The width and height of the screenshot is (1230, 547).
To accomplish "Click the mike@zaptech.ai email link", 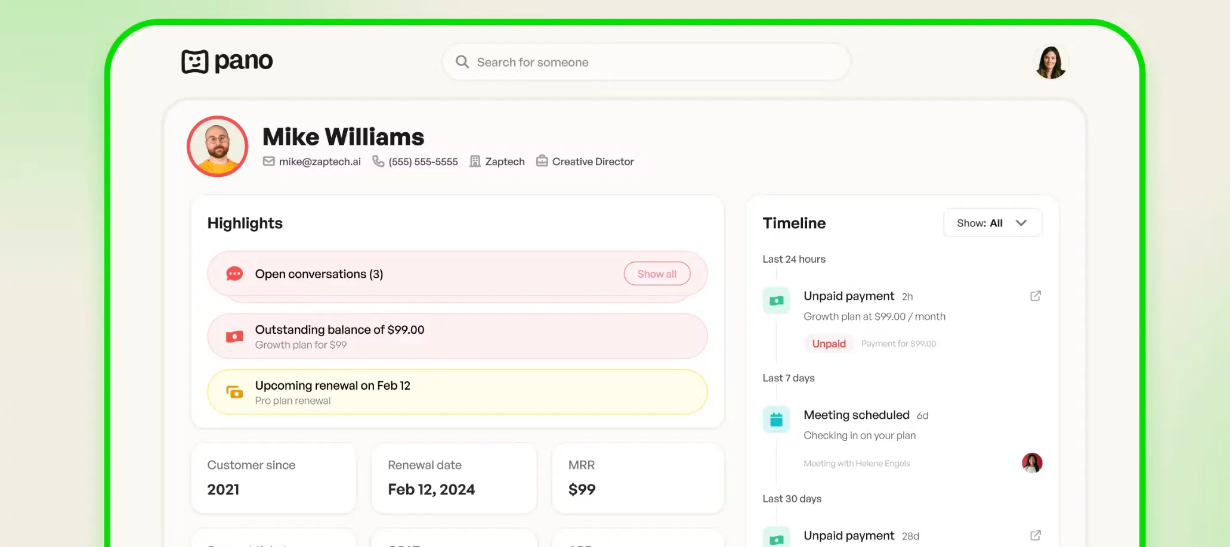I will click(320, 161).
